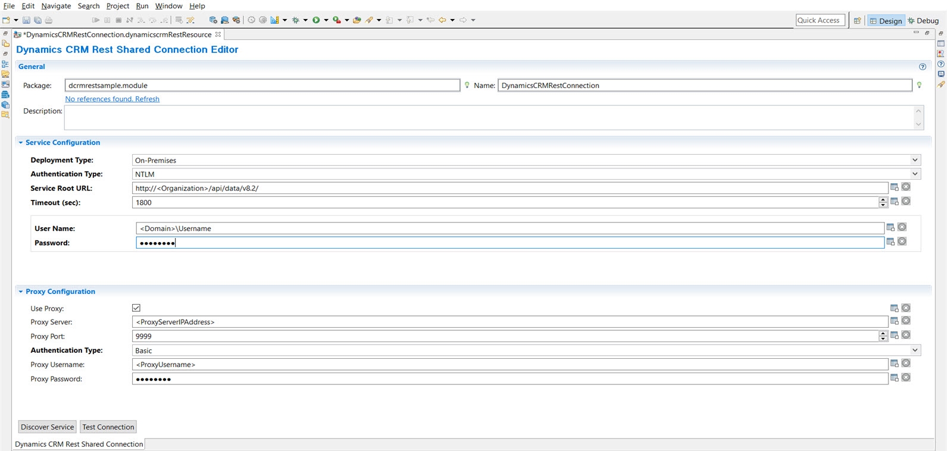Switch to the Design perspective
Image resolution: width=948 pixels, height=451 pixels.
[886, 21]
